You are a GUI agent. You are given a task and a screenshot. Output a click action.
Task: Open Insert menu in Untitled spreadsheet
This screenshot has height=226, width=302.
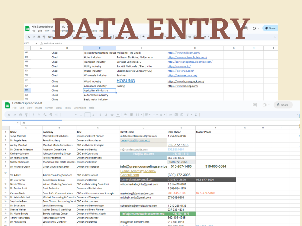click(39, 108)
